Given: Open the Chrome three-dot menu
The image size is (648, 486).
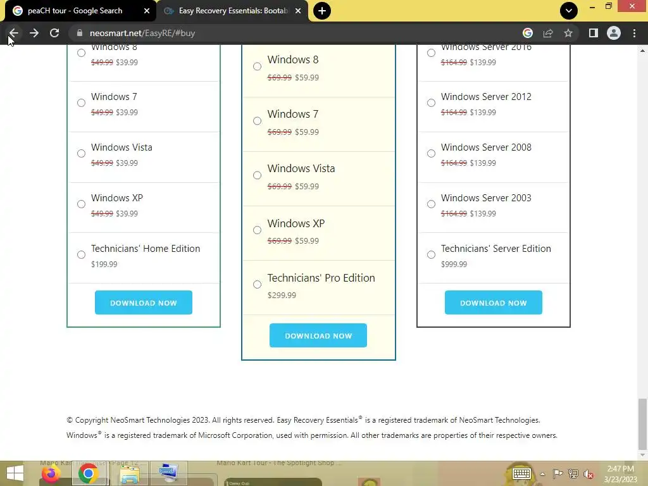Looking at the screenshot, I should [634, 33].
